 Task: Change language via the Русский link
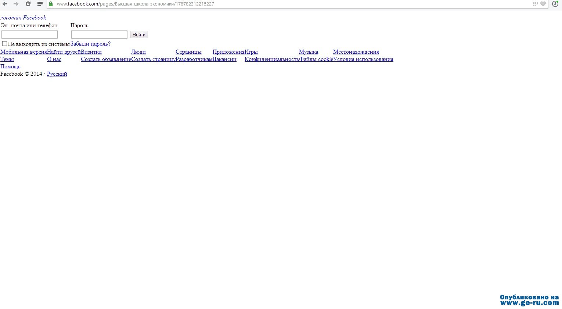(57, 74)
